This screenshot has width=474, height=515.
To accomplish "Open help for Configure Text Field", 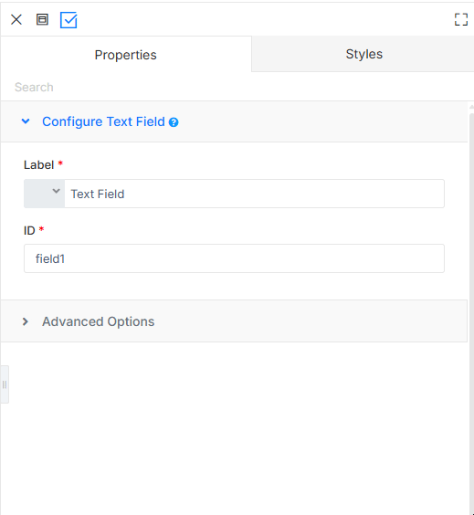I will tap(174, 122).
